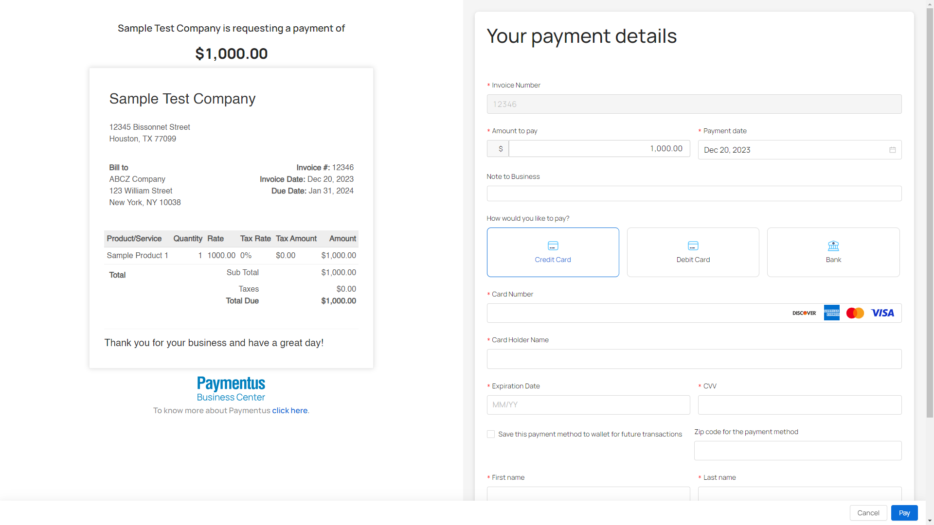Click the Mastercard logo
This screenshot has height=525, width=934.
tap(855, 313)
